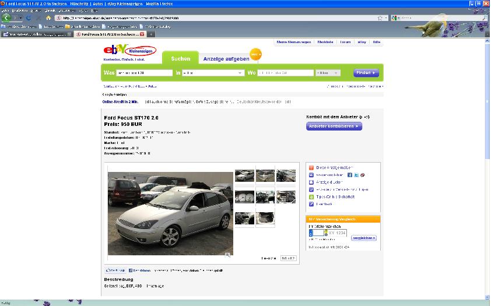This screenshot has height=306, width=491.
Task: Bookmark this page with the star icon
Action: 380,18
